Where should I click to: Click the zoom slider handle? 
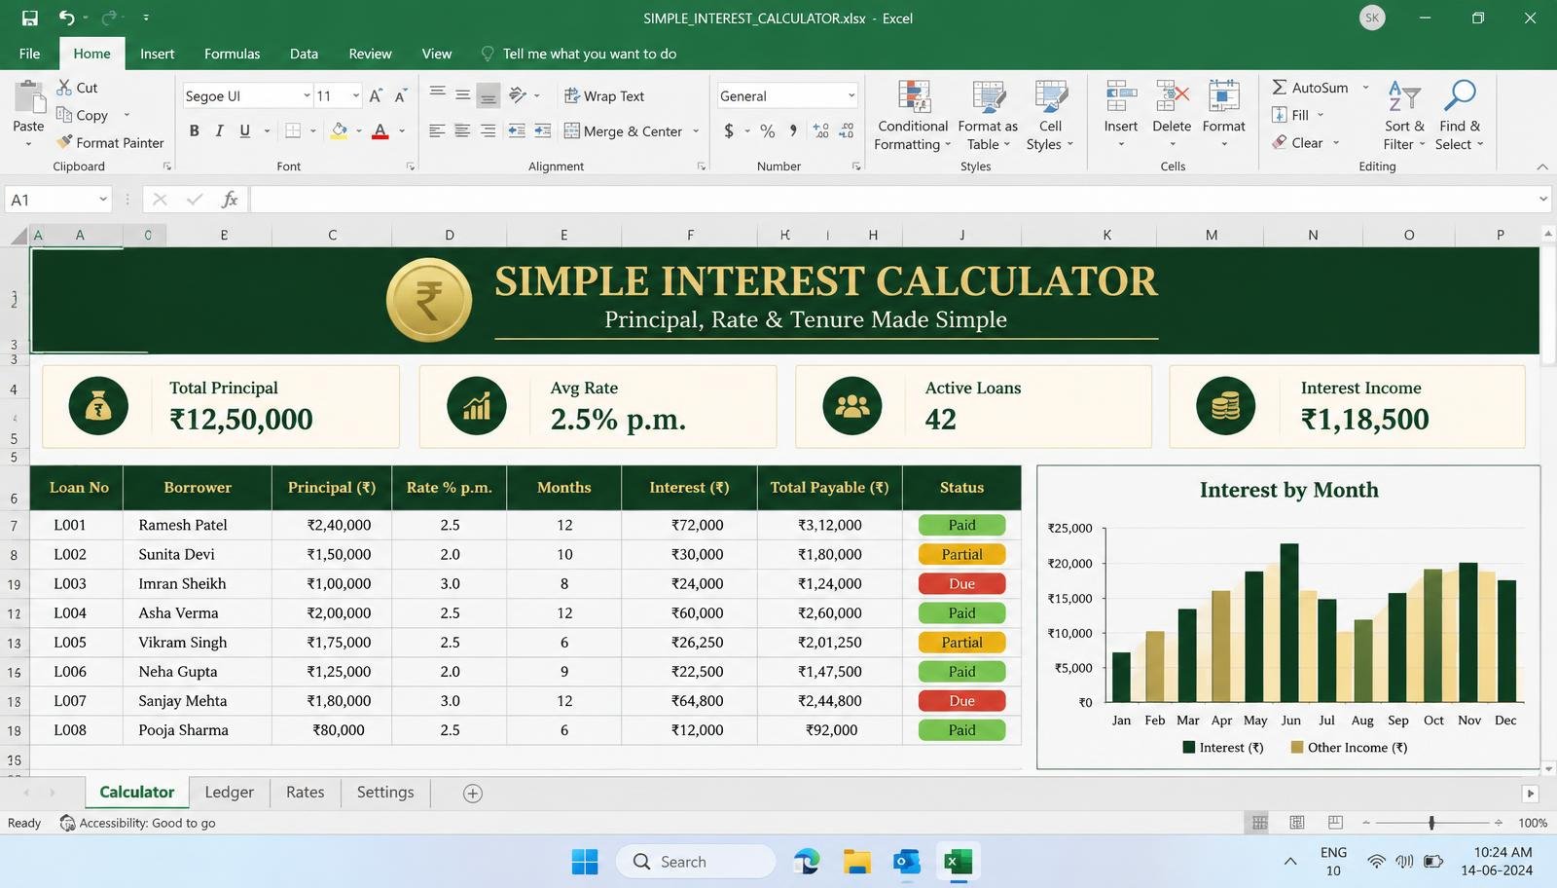(x=1431, y=823)
